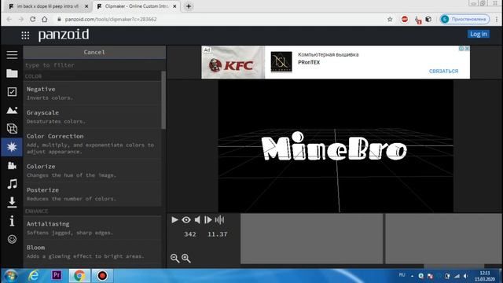The height and width of the screenshot is (283, 503).
Task: Open the browser profile button
Action: tap(464, 19)
